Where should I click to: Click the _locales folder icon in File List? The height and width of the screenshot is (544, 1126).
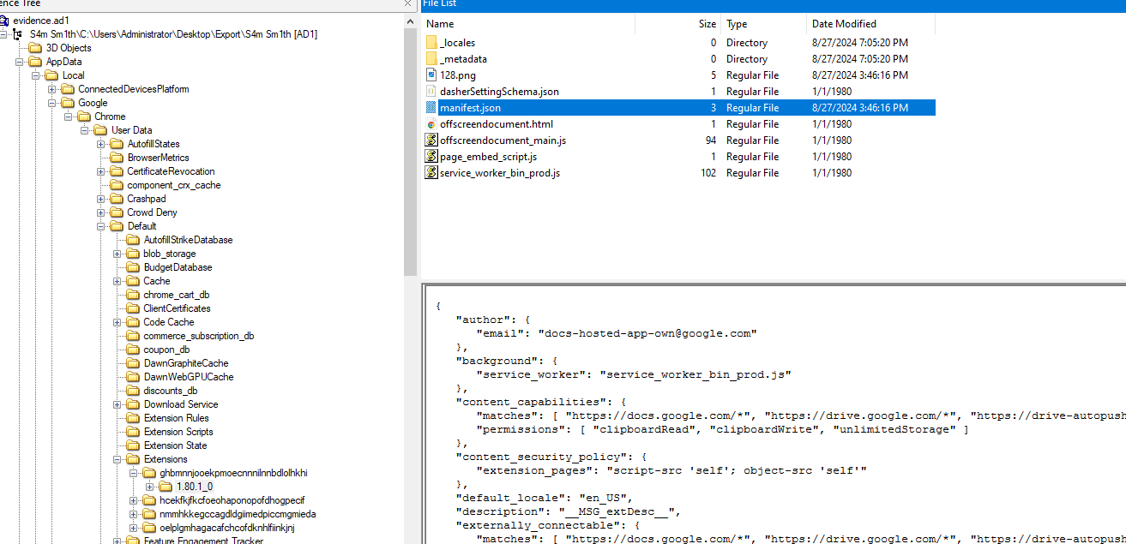coord(432,43)
